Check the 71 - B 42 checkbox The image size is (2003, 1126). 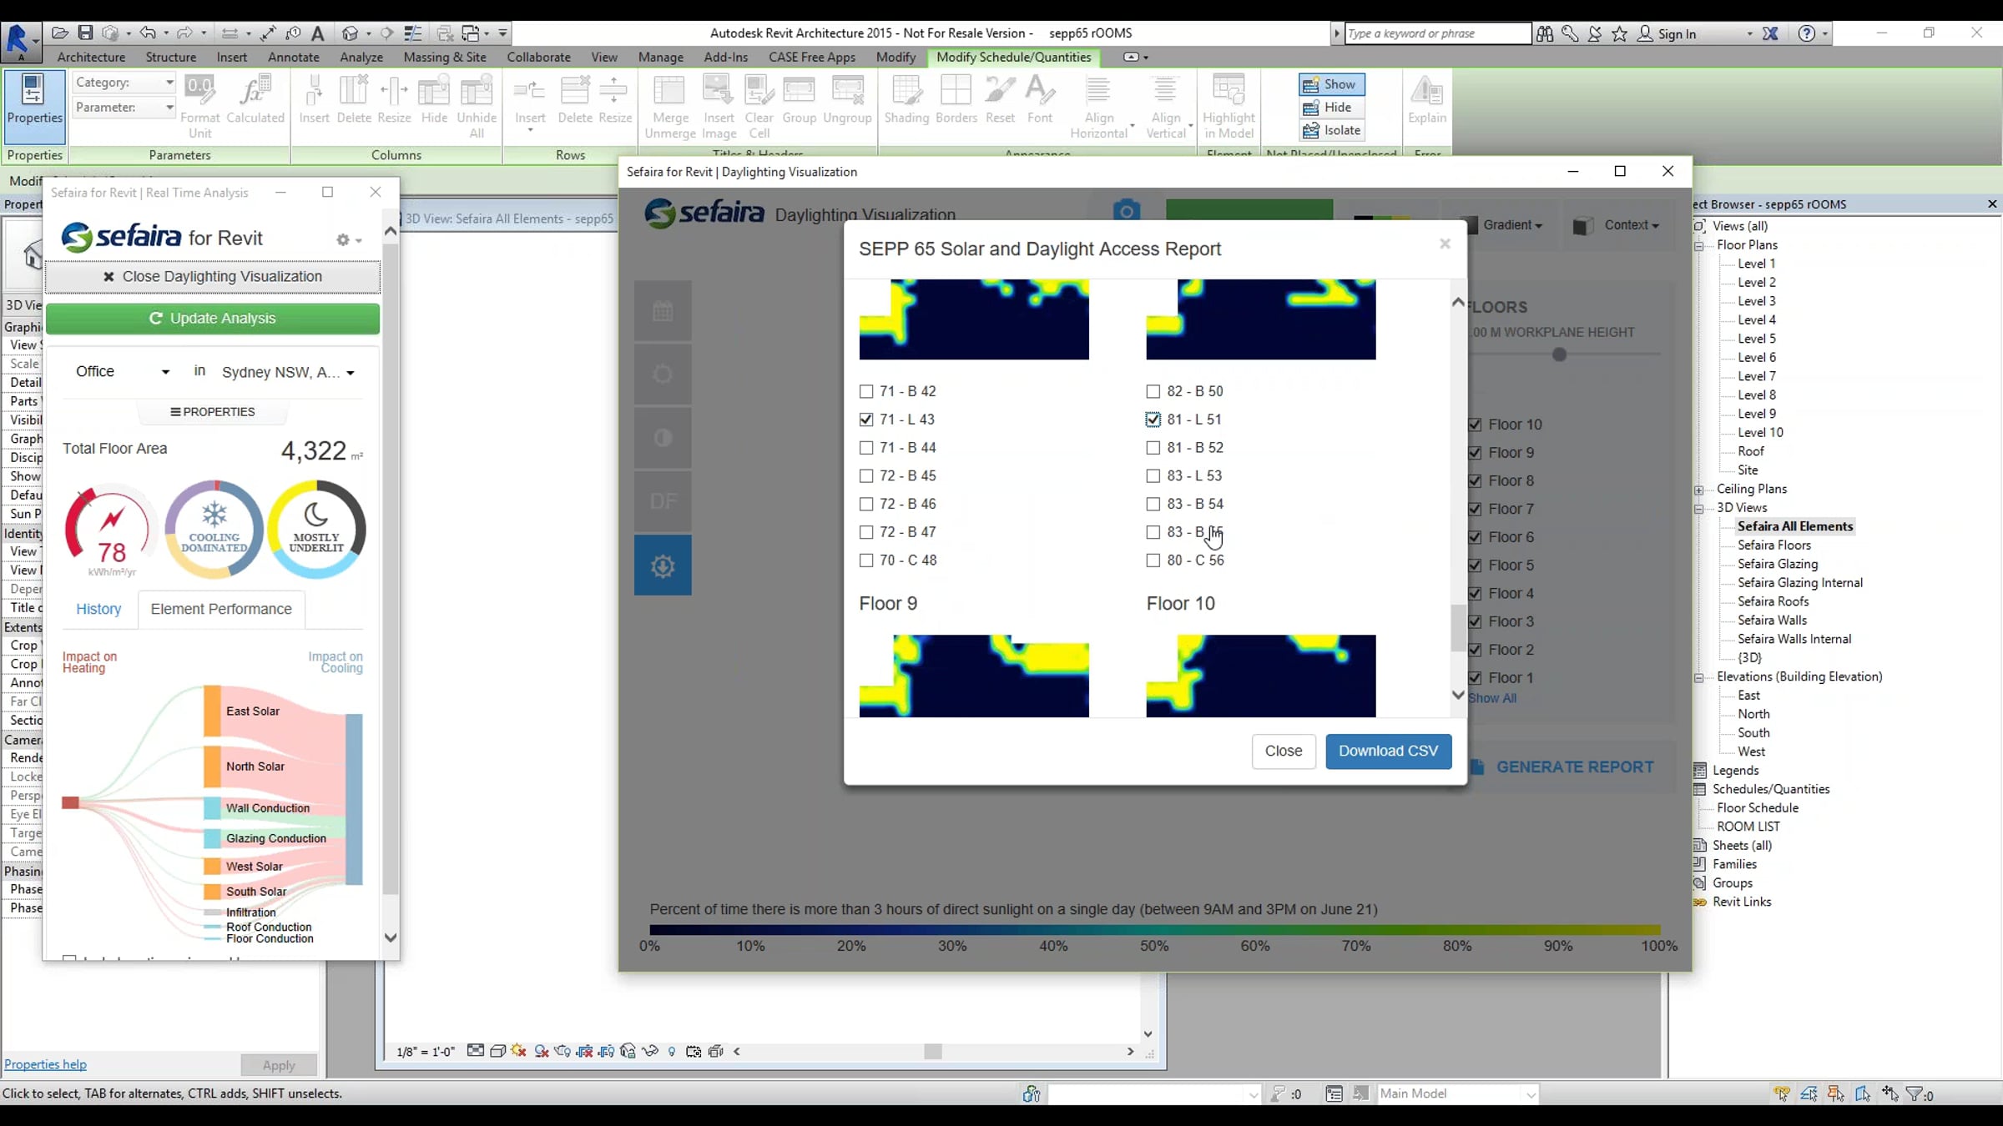[x=866, y=391]
